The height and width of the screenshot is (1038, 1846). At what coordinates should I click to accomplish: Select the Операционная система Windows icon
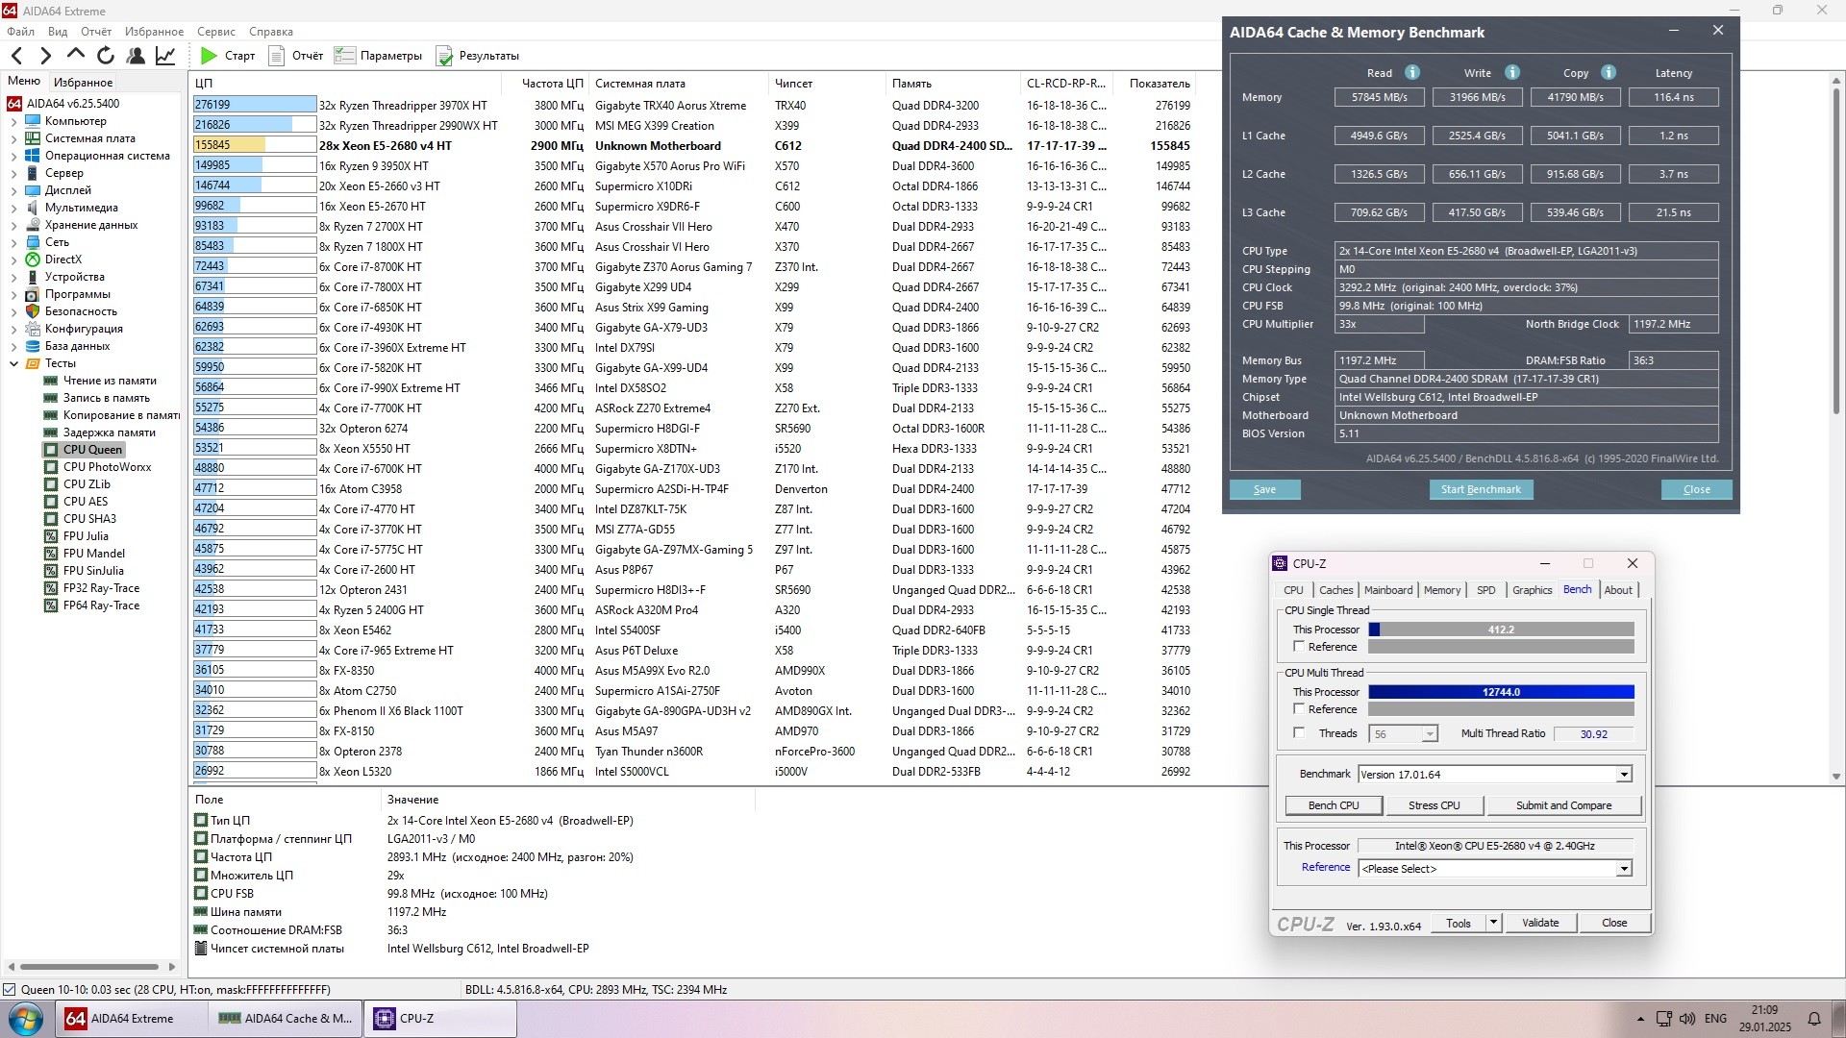click(x=34, y=156)
